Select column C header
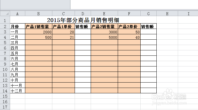The width and height of the screenshot is (198, 110). click(x=64, y=13)
